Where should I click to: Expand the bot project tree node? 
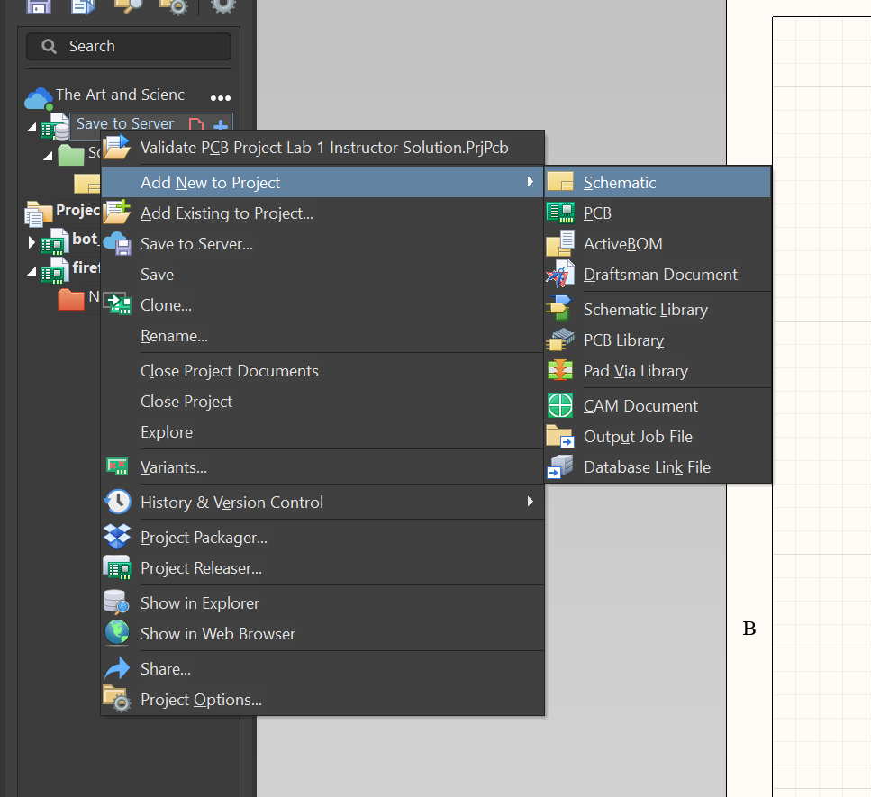[x=32, y=242]
